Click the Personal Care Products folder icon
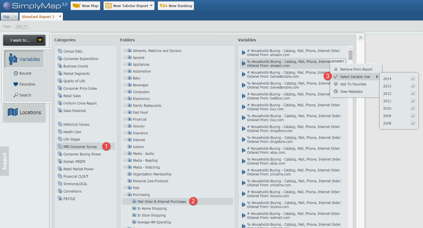Image resolution: width=423 pixels, height=228 pixels. (130, 181)
